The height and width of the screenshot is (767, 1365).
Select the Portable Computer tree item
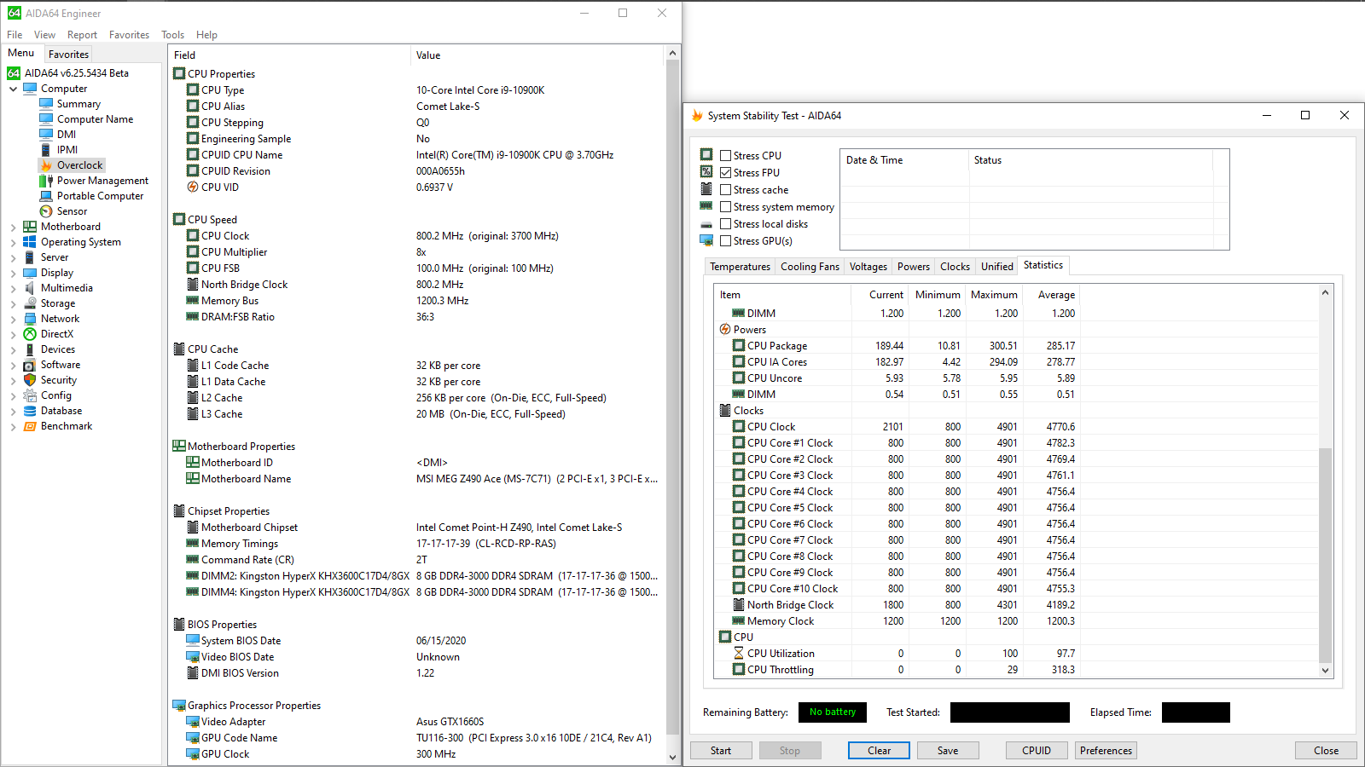point(100,196)
